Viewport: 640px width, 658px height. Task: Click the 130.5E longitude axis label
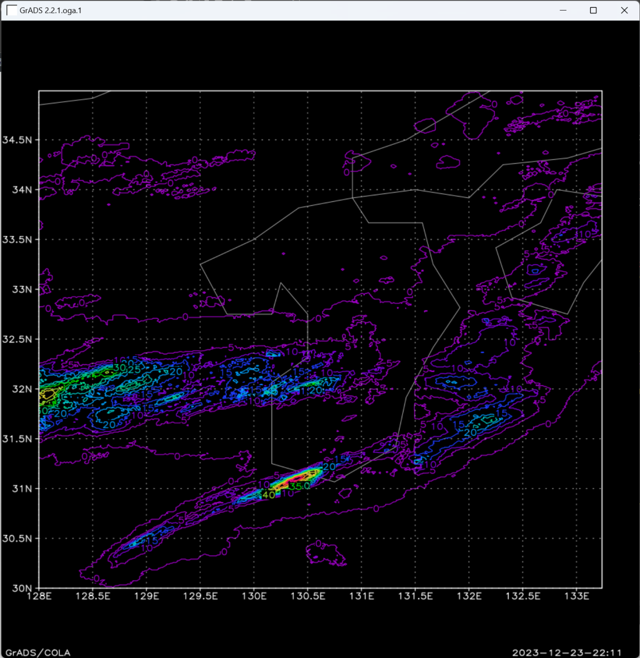(307, 596)
